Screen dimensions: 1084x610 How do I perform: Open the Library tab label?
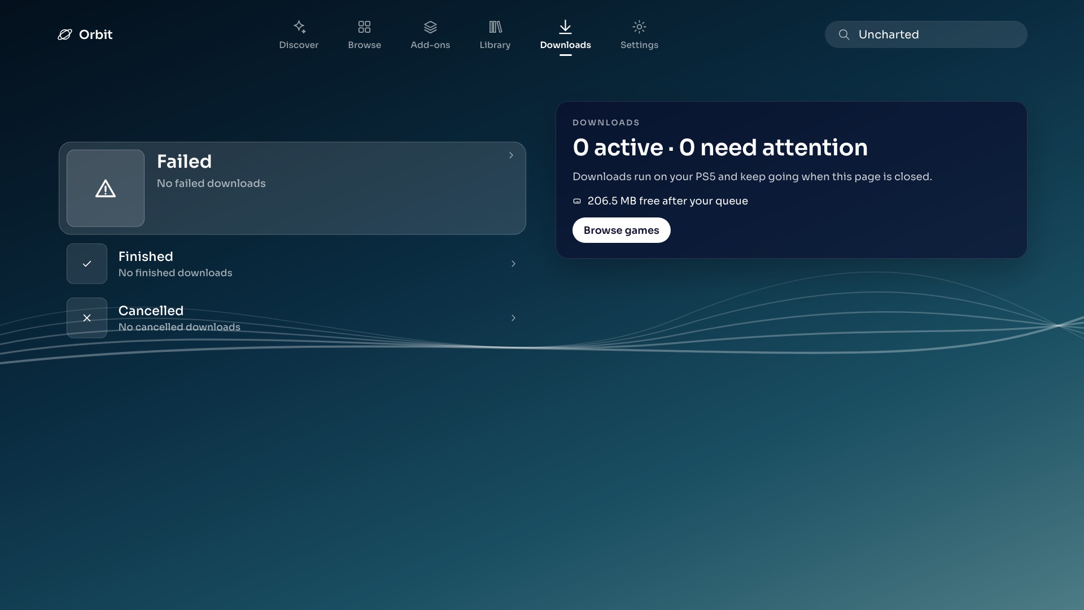pyautogui.click(x=495, y=45)
